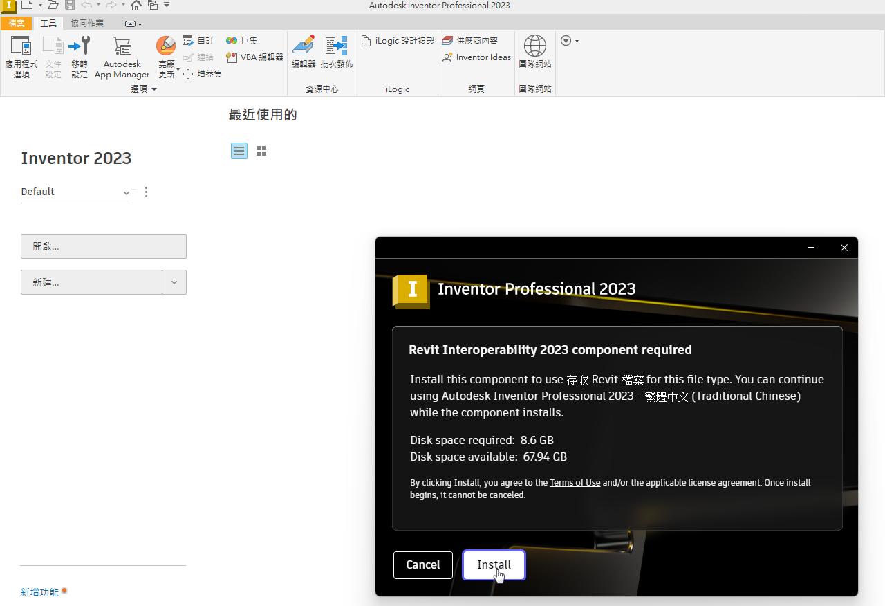885x606 pixels.
Task: Click the Inventor application logo icon
Action: (x=8, y=6)
